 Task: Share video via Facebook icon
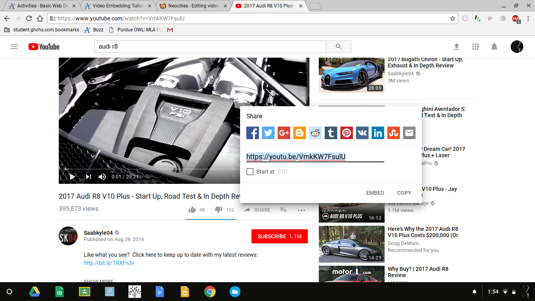tap(253, 133)
